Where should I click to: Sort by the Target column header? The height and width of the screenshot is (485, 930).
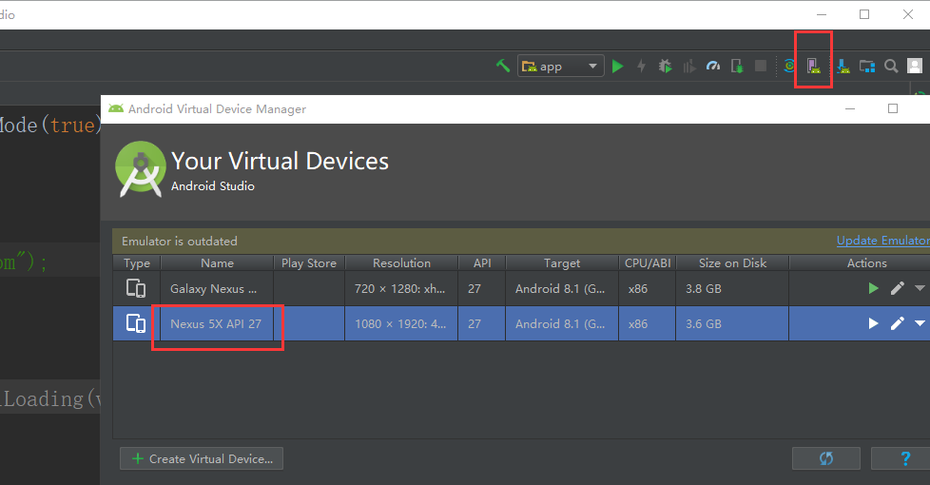tap(562, 263)
